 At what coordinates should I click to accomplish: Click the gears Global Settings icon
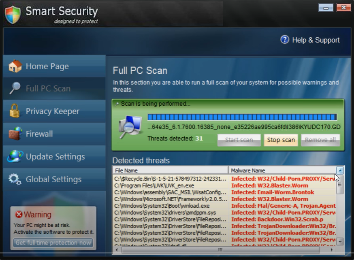tap(15, 179)
